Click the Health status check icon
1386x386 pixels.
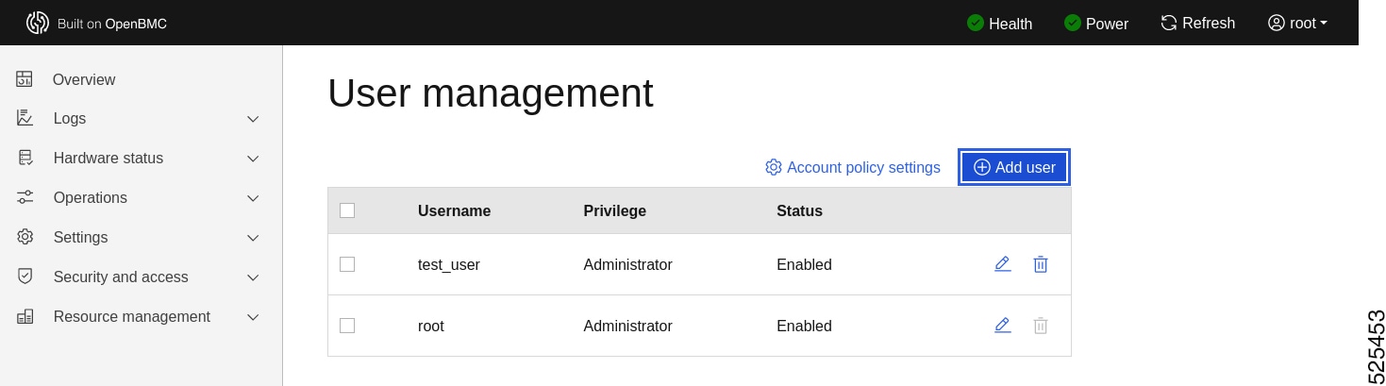[976, 23]
